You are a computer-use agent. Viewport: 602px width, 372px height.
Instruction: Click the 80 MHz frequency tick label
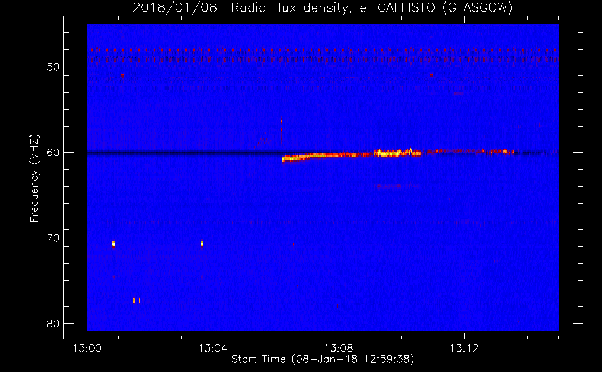click(x=53, y=324)
